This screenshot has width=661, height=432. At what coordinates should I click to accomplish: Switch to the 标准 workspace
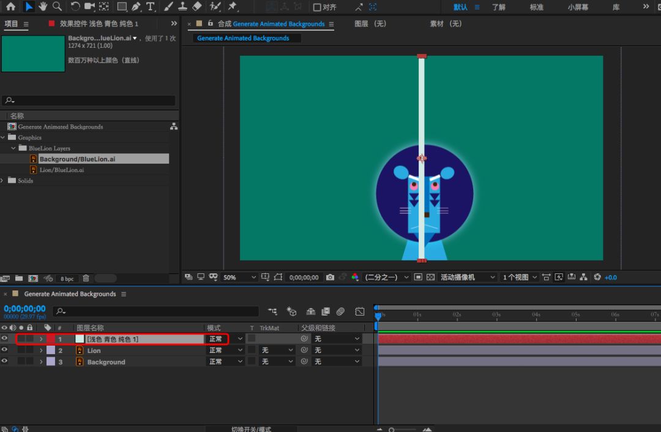[x=536, y=7]
